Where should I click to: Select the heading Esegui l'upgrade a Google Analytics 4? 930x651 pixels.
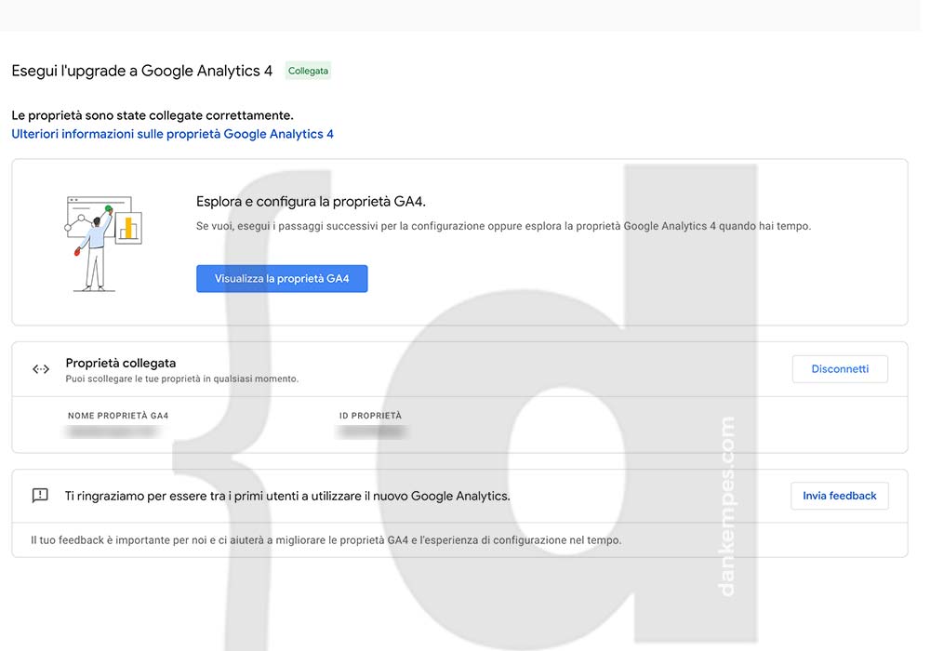(x=141, y=72)
